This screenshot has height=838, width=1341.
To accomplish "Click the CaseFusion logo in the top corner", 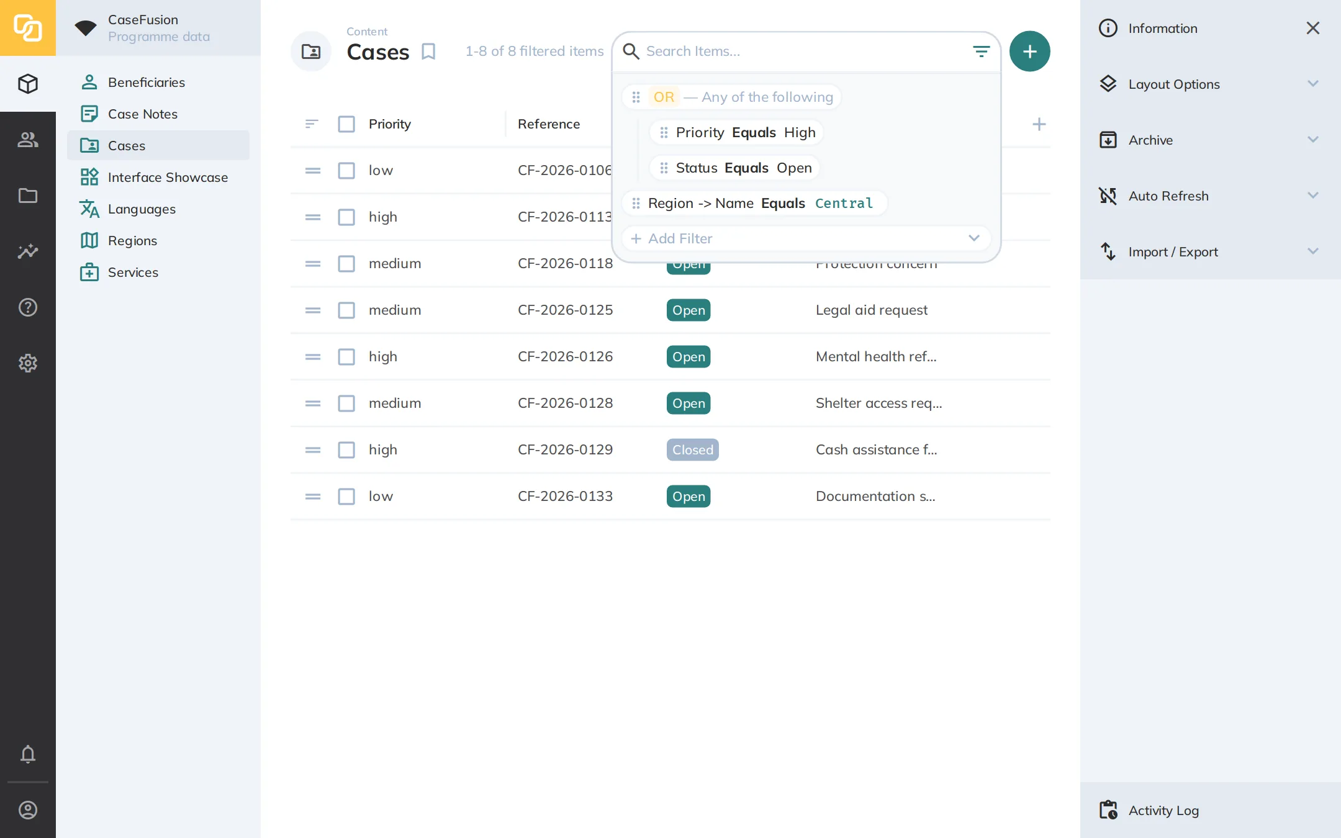I will coord(28,28).
